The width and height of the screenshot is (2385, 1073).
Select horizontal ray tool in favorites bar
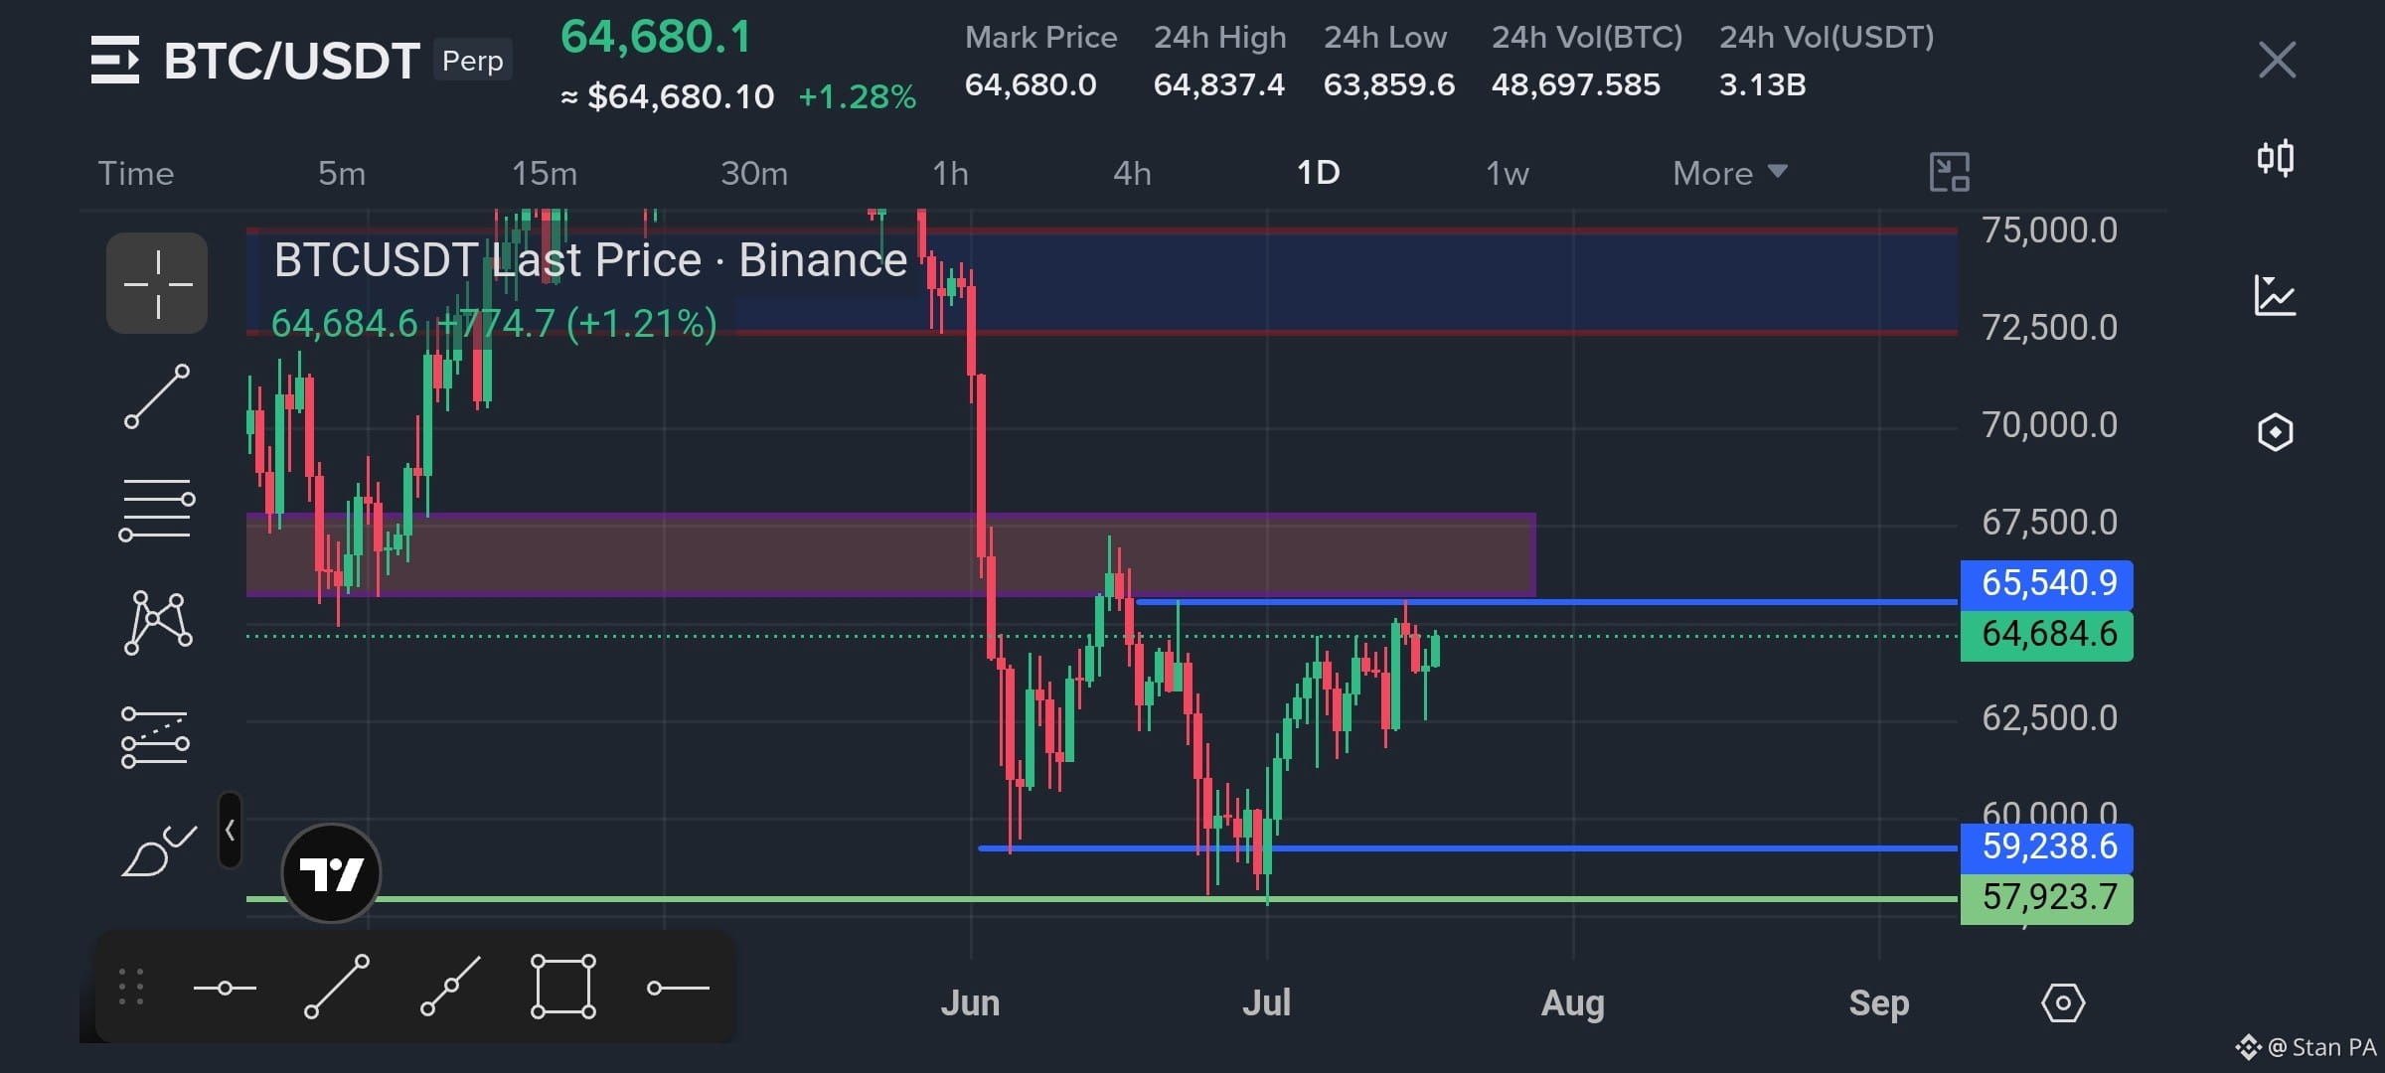click(678, 988)
